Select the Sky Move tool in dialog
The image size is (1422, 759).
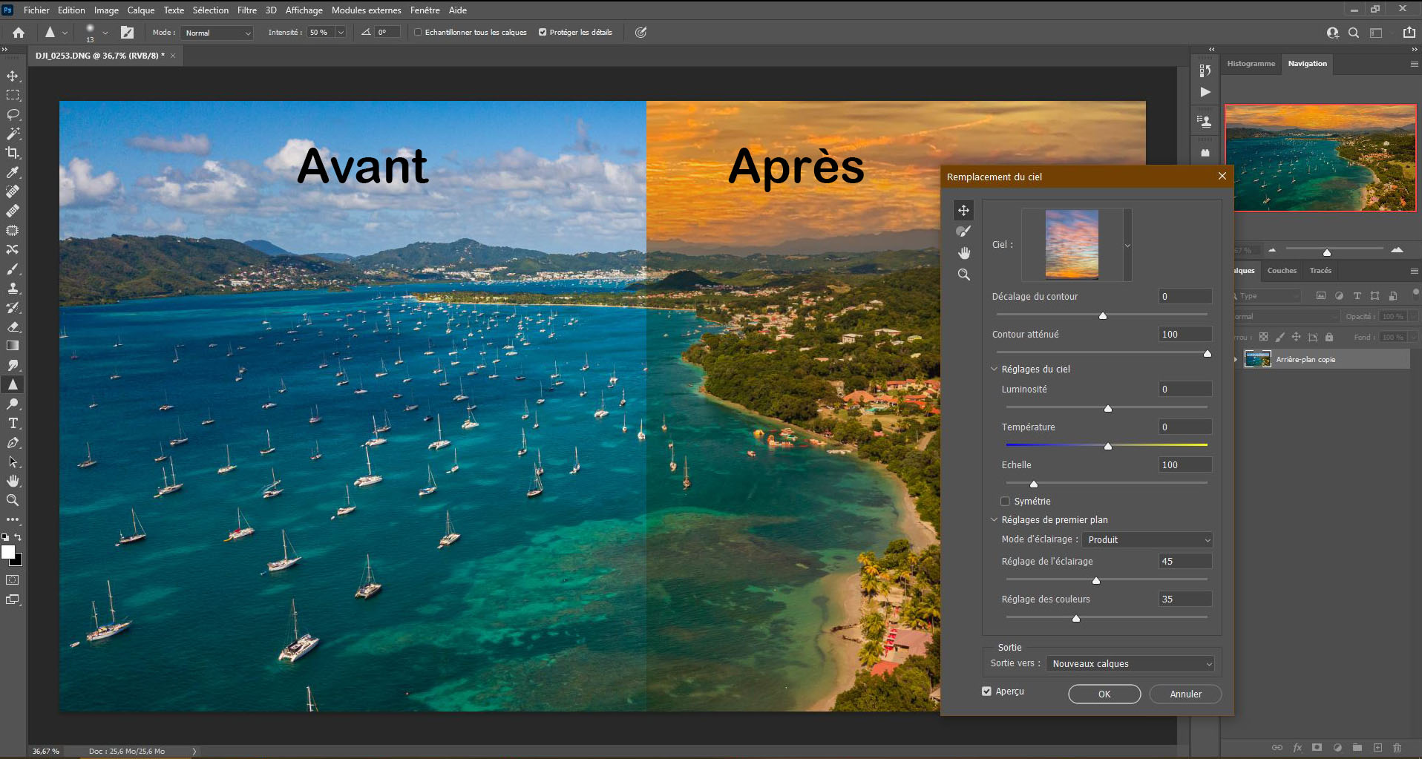pyautogui.click(x=963, y=211)
